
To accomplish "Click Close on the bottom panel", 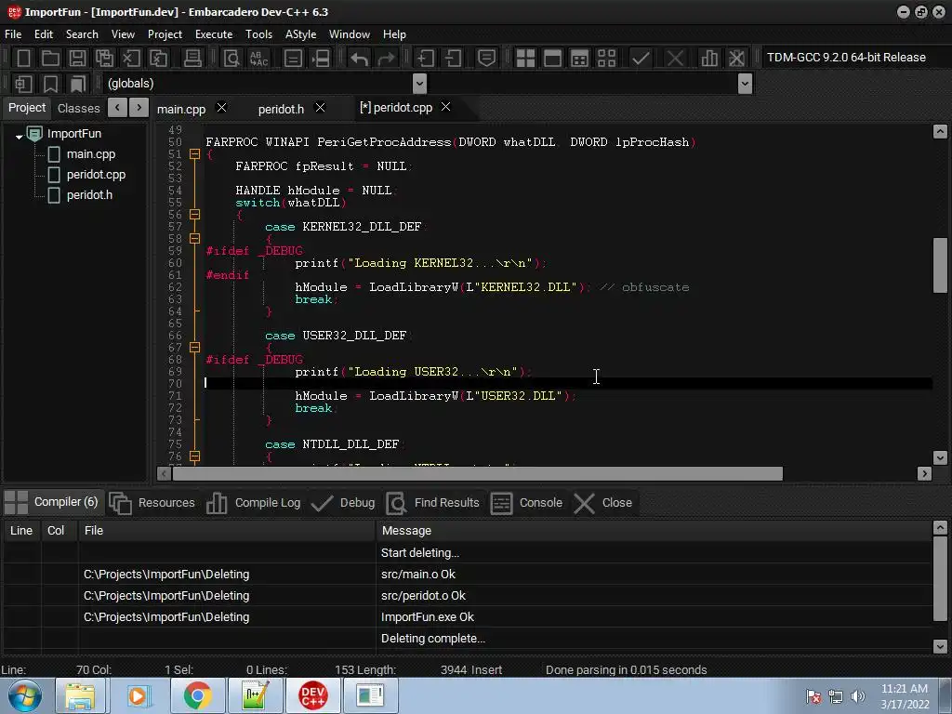I will point(603,503).
